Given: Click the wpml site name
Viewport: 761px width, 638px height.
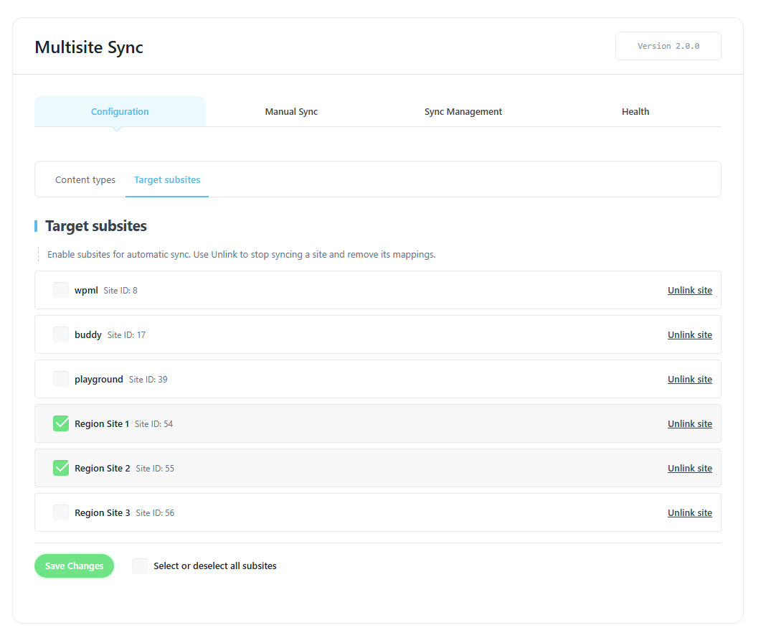Looking at the screenshot, I should point(86,291).
